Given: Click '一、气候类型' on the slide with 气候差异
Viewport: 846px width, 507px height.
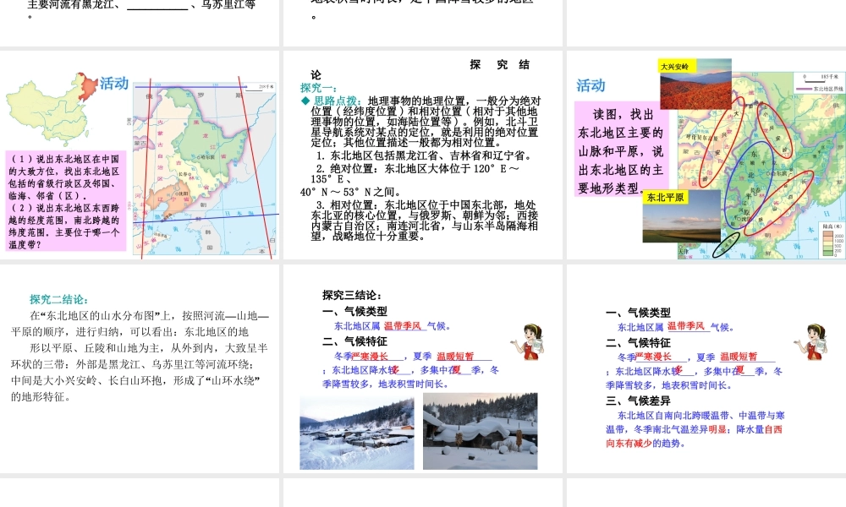Looking at the screenshot, I should pos(638,313).
